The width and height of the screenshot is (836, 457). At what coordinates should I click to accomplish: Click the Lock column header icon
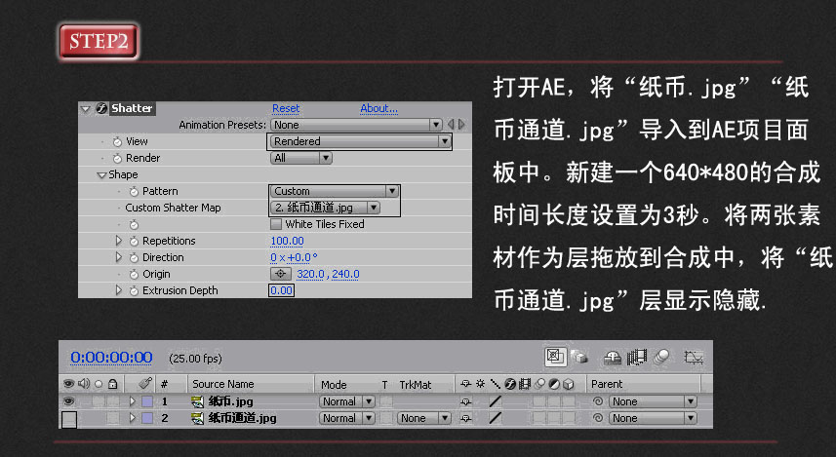(x=112, y=384)
